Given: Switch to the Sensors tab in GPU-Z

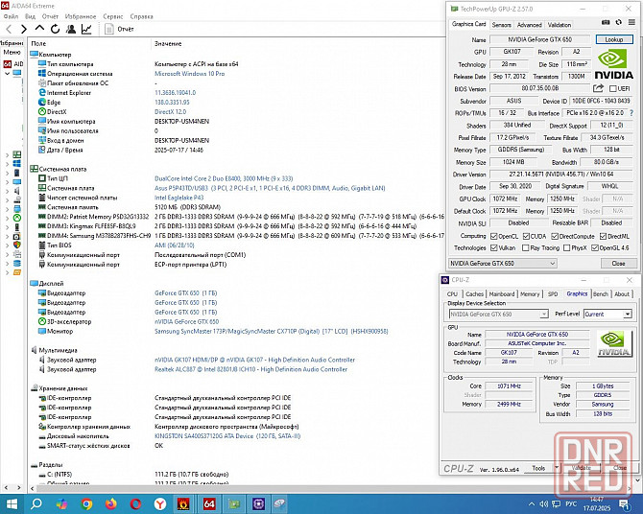Looking at the screenshot, I should 501,24.
